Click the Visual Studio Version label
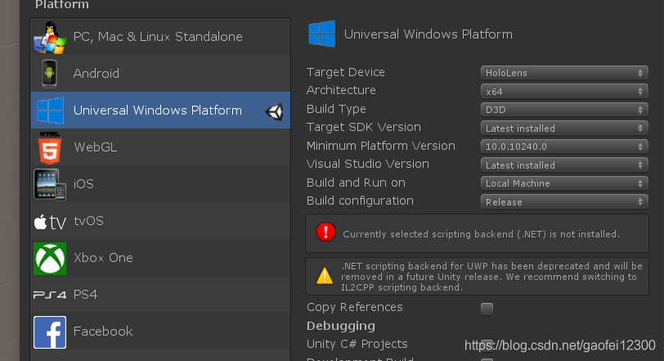This screenshot has height=361, width=664. 368,164
